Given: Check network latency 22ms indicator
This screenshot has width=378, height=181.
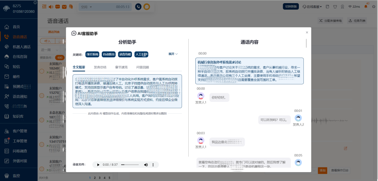Looking at the screenshot, I should point(354,7).
